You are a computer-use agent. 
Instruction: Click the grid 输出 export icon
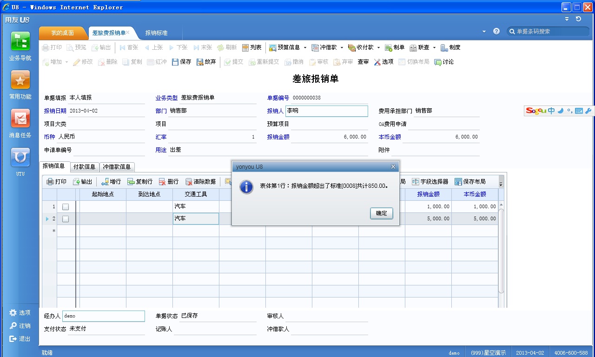pos(76,182)
